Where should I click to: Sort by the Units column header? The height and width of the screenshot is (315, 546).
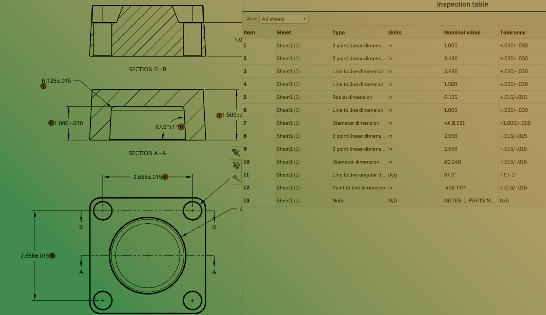click(x=395, y=33)
